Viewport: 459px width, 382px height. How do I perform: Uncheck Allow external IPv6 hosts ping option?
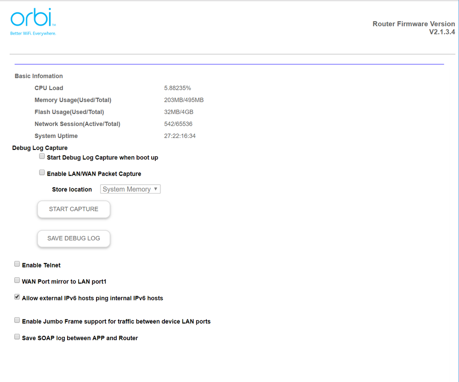click(x=17, y=297)
